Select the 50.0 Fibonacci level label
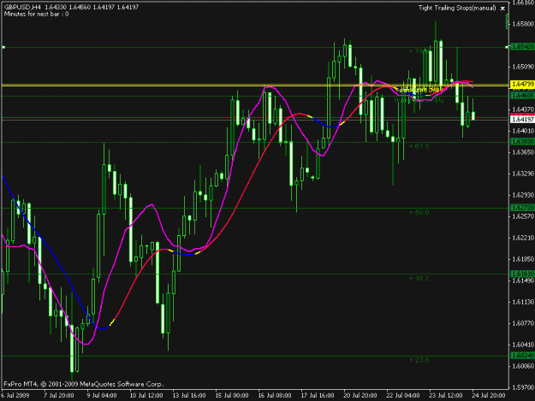Screen dimensions: 535x401 [419, 212]
